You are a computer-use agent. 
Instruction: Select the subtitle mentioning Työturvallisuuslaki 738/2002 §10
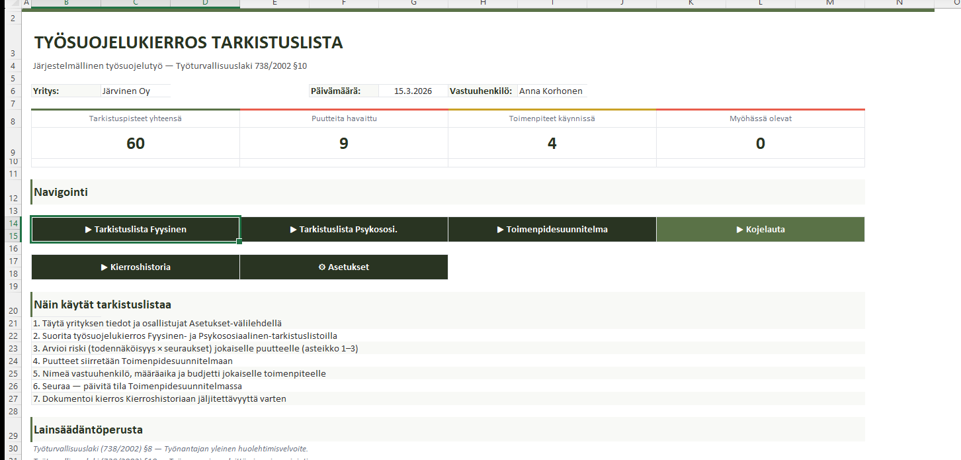[170, 66]
